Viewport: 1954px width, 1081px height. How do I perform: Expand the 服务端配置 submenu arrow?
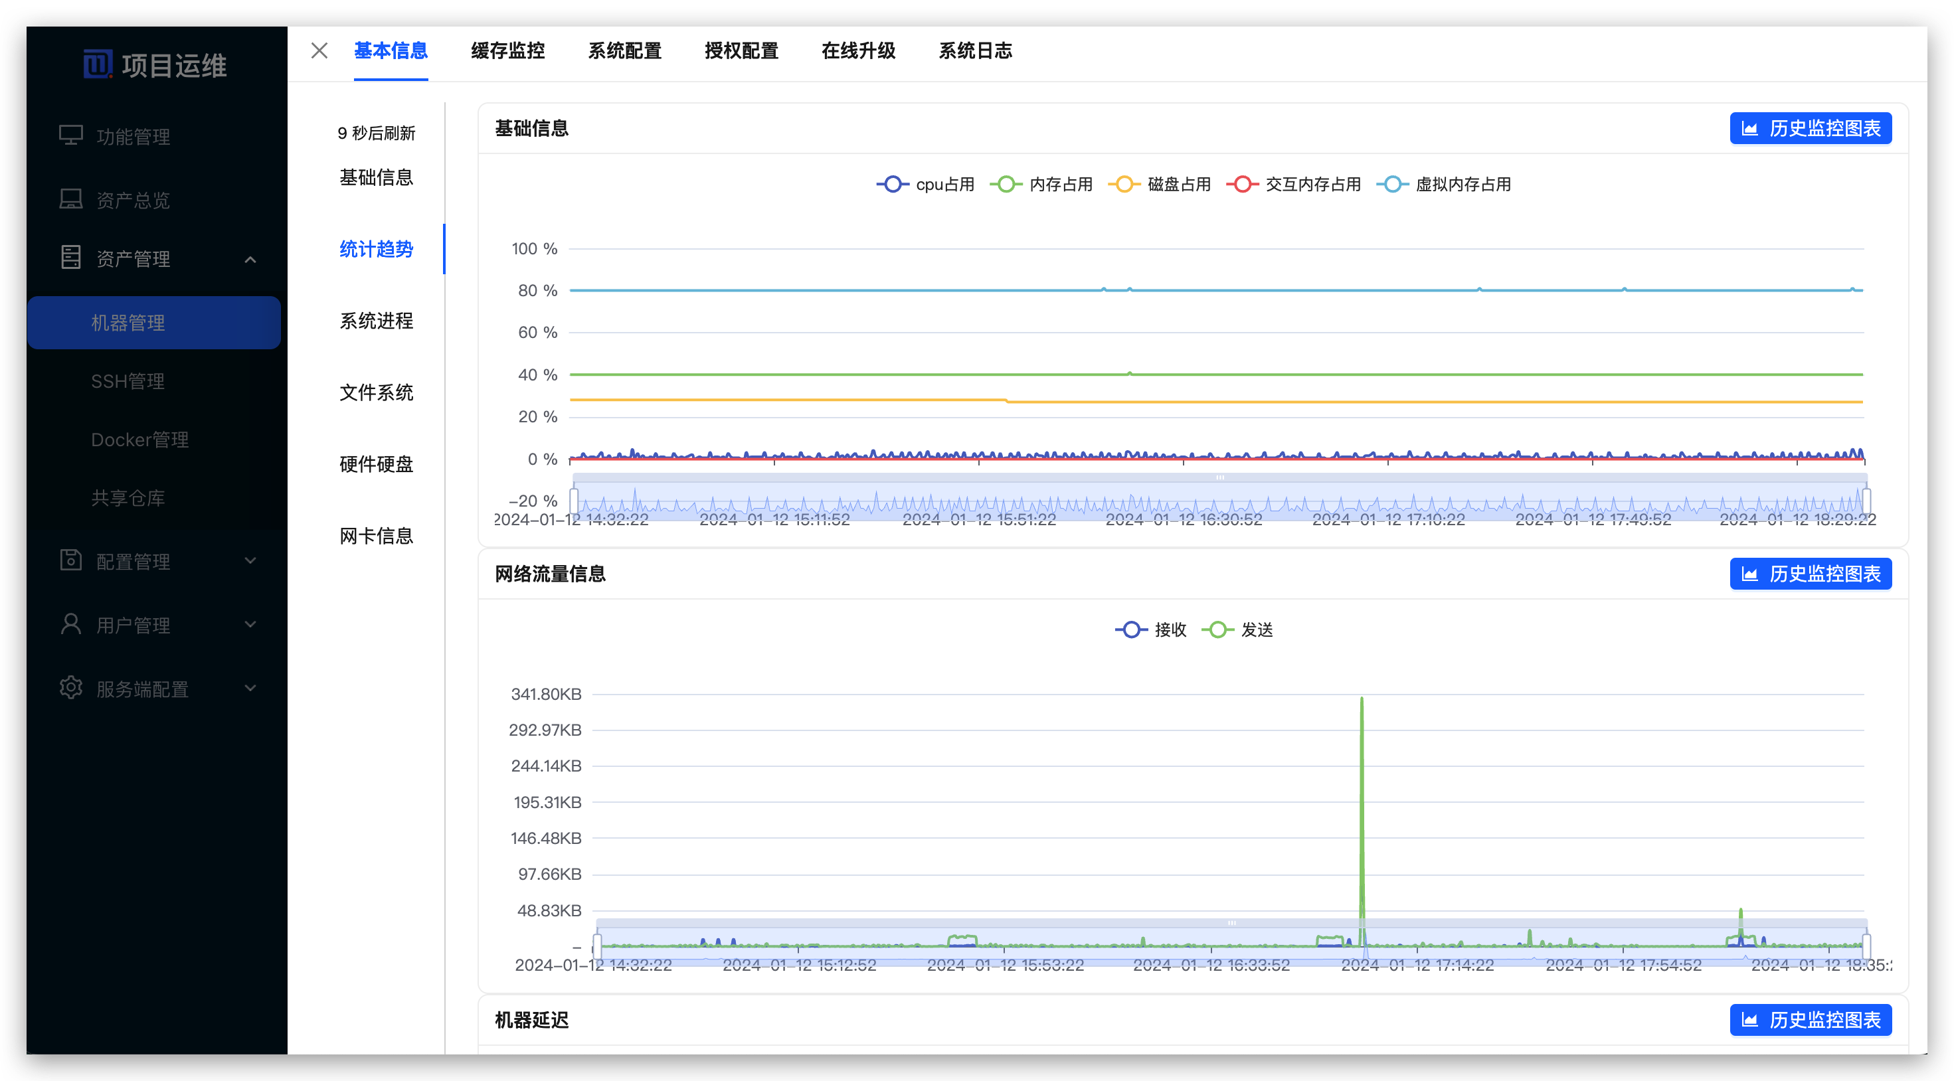[250, 688]
